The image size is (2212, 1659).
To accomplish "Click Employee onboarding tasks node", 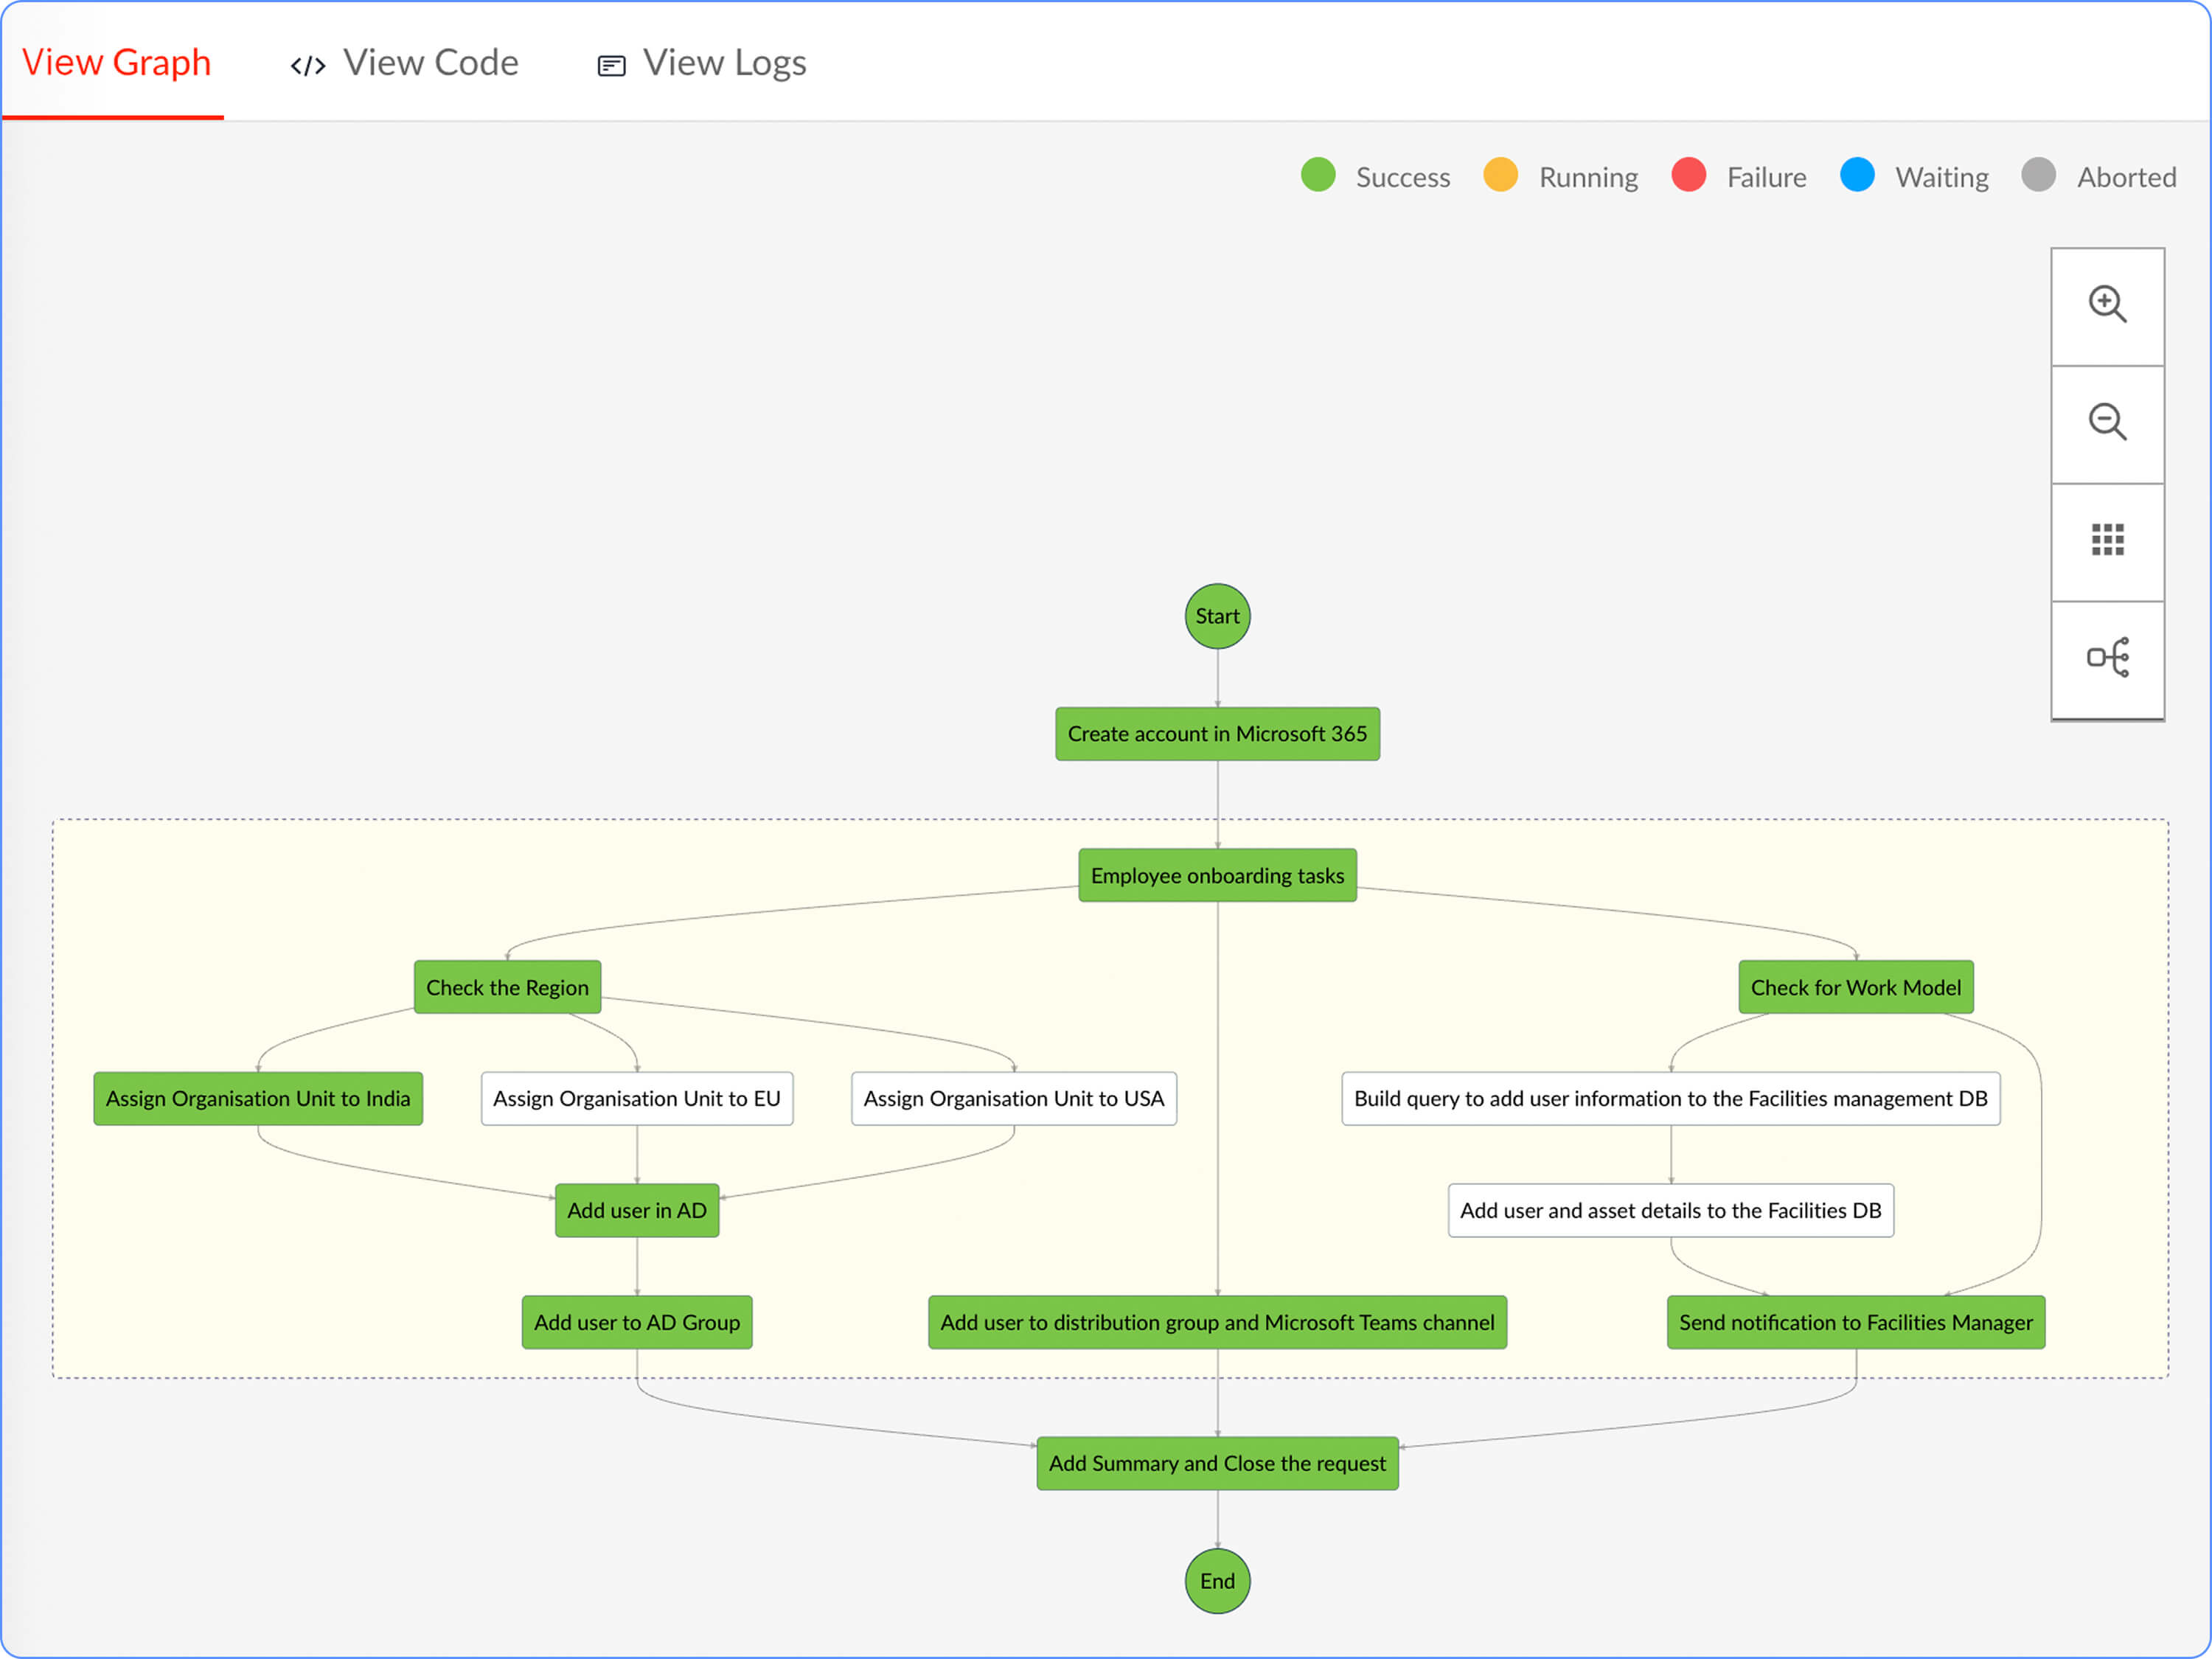I will pos(1217,876).
